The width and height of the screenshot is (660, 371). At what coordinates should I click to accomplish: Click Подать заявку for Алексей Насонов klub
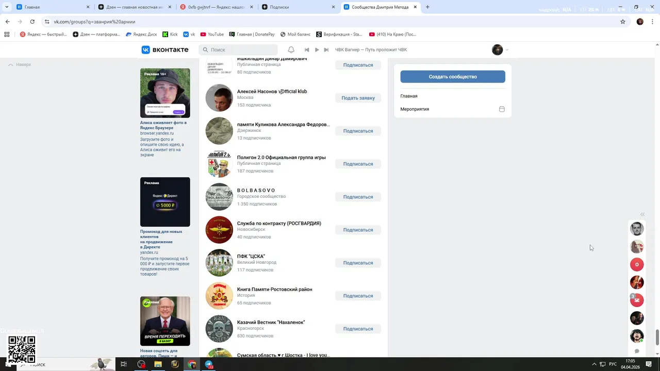coord(358,98)
